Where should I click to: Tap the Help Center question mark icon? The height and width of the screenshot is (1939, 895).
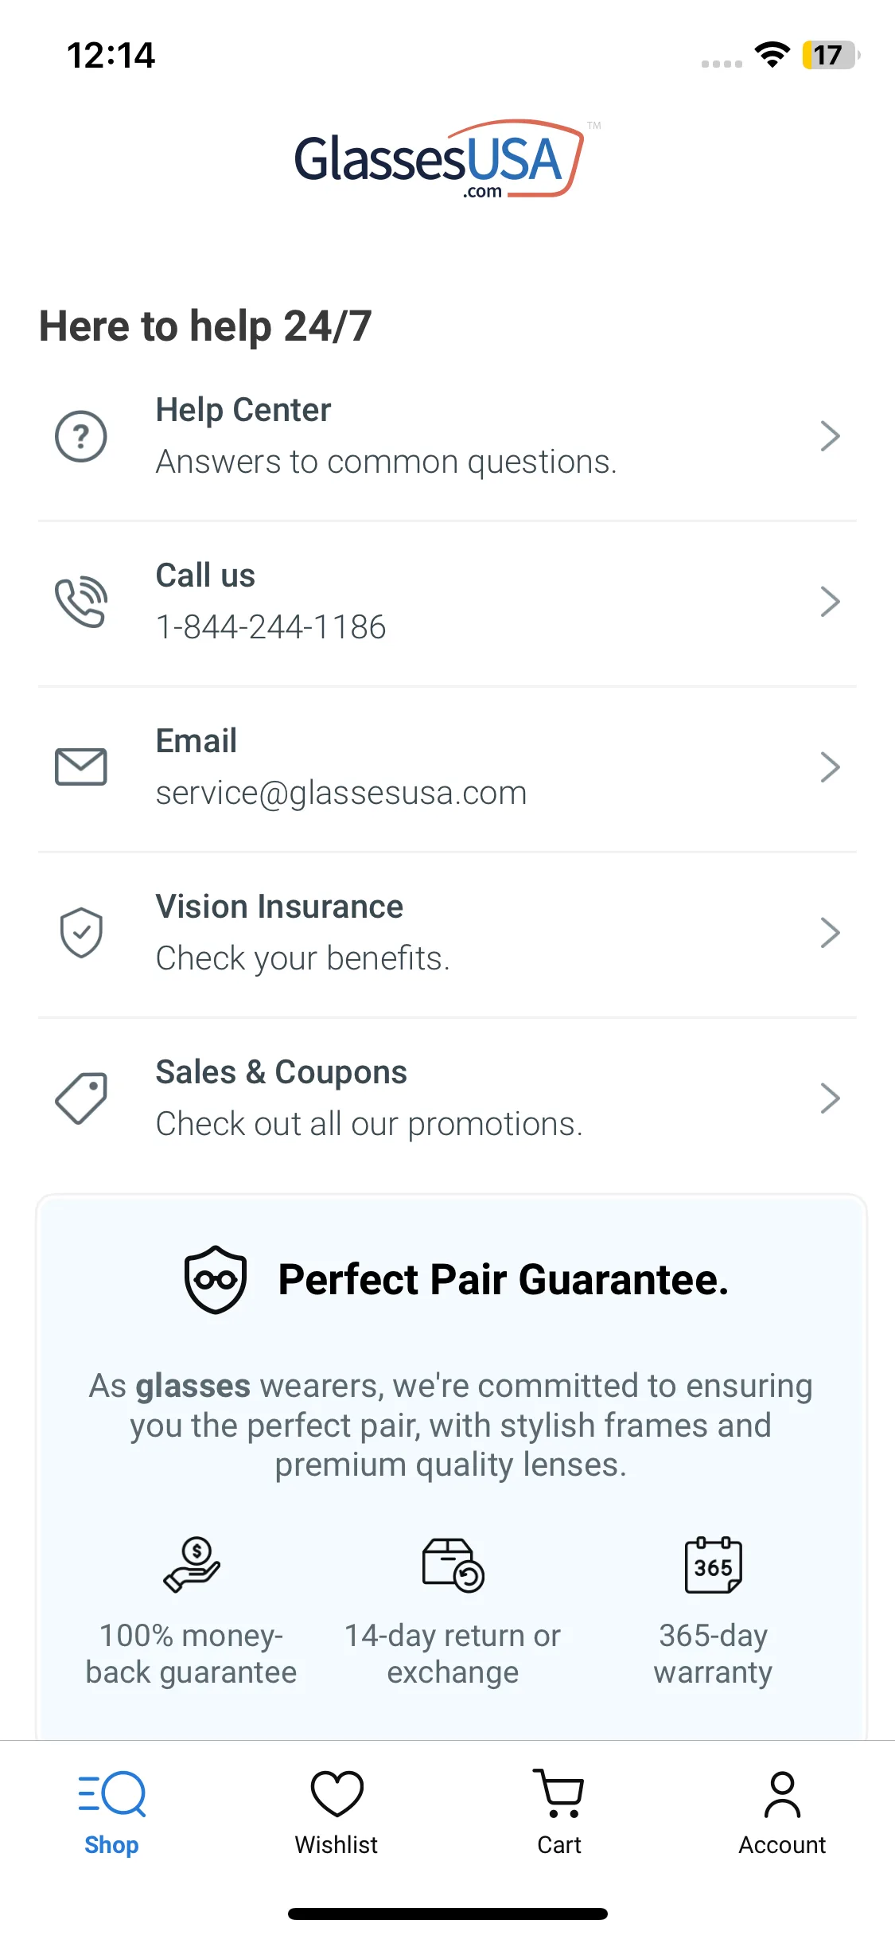tap(80, 436)
